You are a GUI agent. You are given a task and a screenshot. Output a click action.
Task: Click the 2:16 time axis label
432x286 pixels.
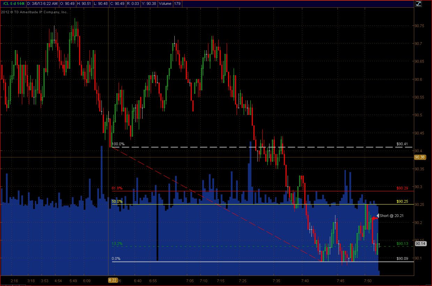(14, 280)
